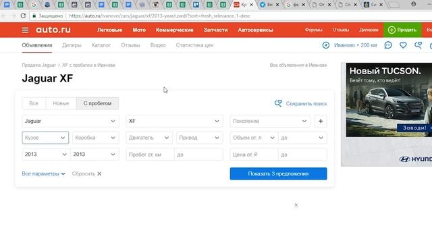Go to the auto.ru logo homepage

click(53, 30)
